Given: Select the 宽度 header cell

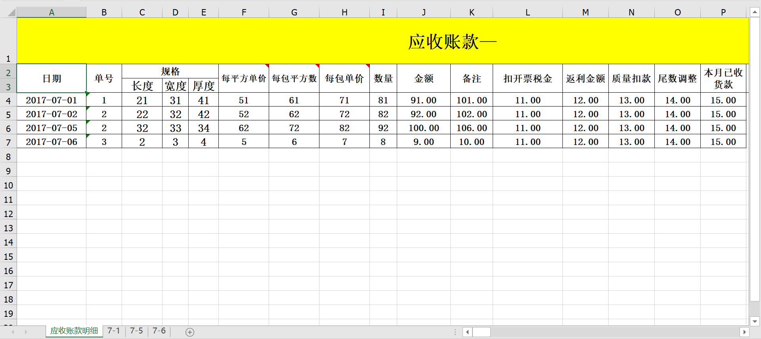Looking at the screenshot, I should 175,86.
